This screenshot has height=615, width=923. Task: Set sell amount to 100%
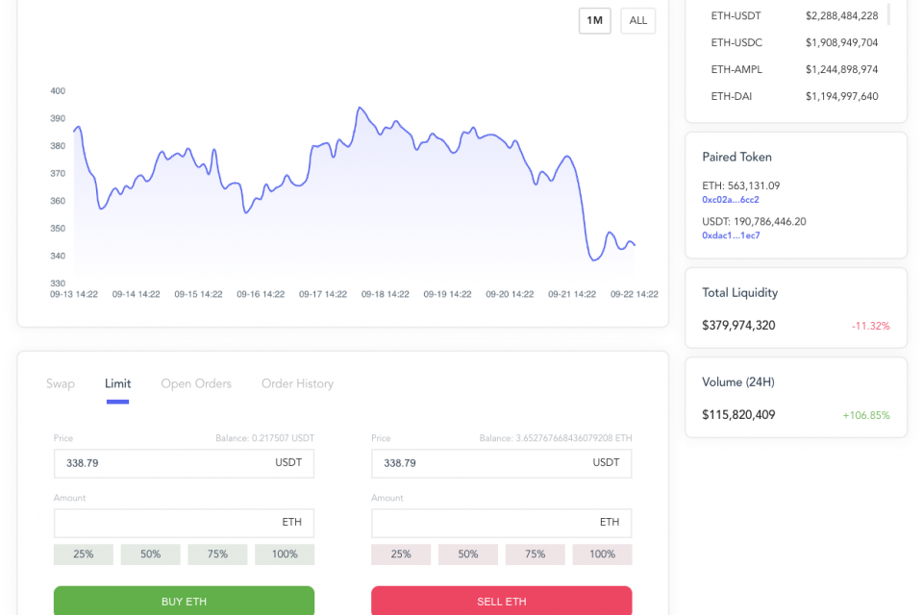602,554
